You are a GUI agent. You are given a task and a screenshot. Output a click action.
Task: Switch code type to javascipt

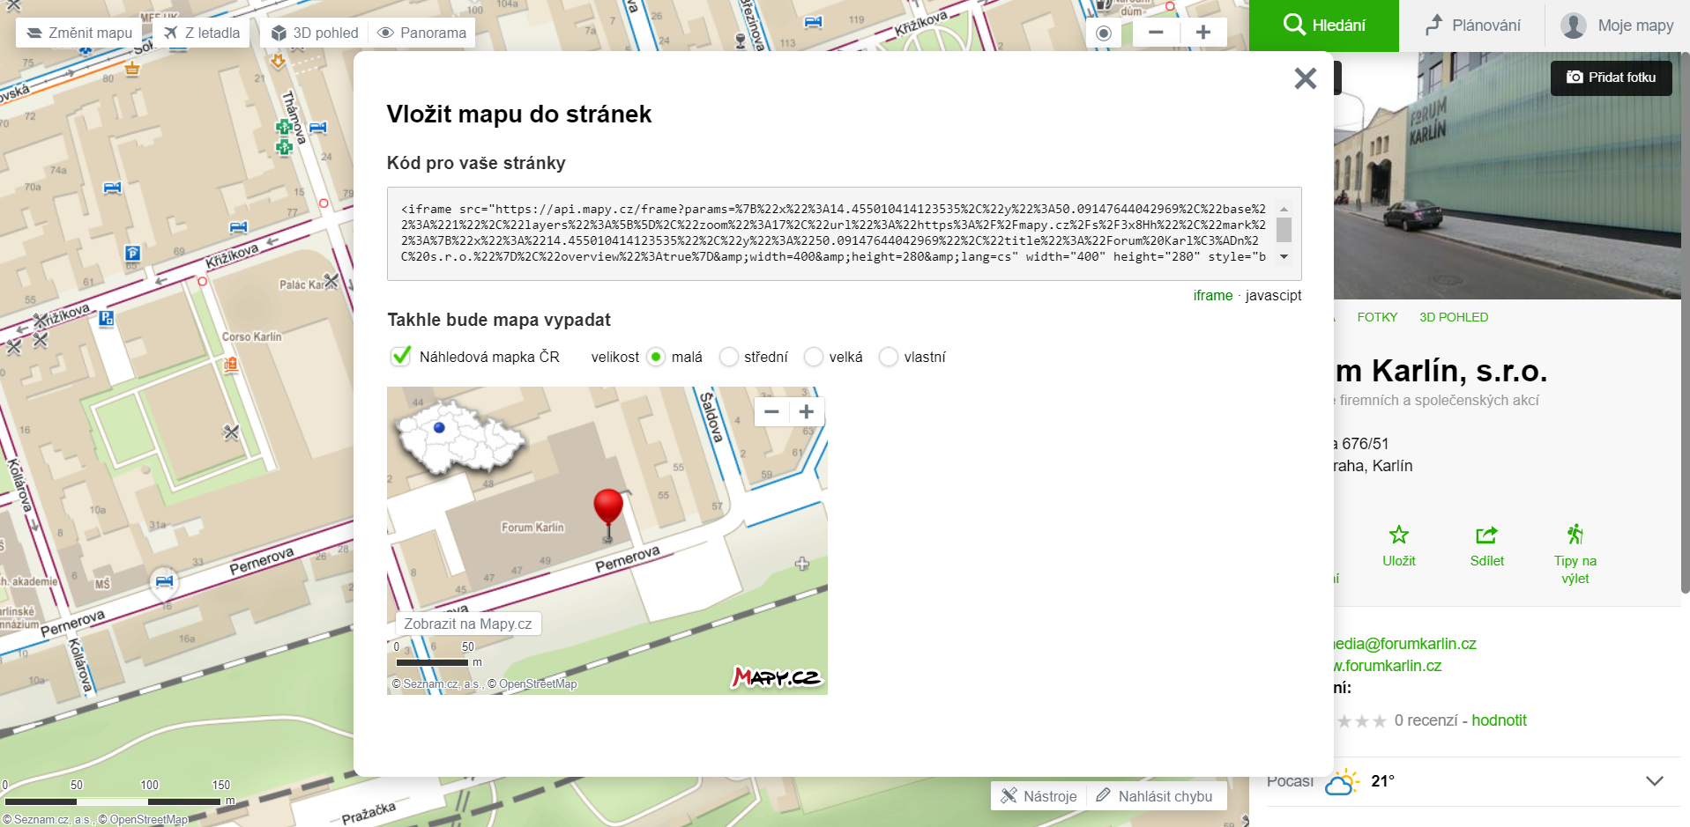(x=1273, y=296)
